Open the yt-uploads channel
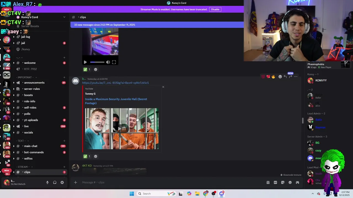The width and height of the screenshot is (353, 198). coord(41,120)
